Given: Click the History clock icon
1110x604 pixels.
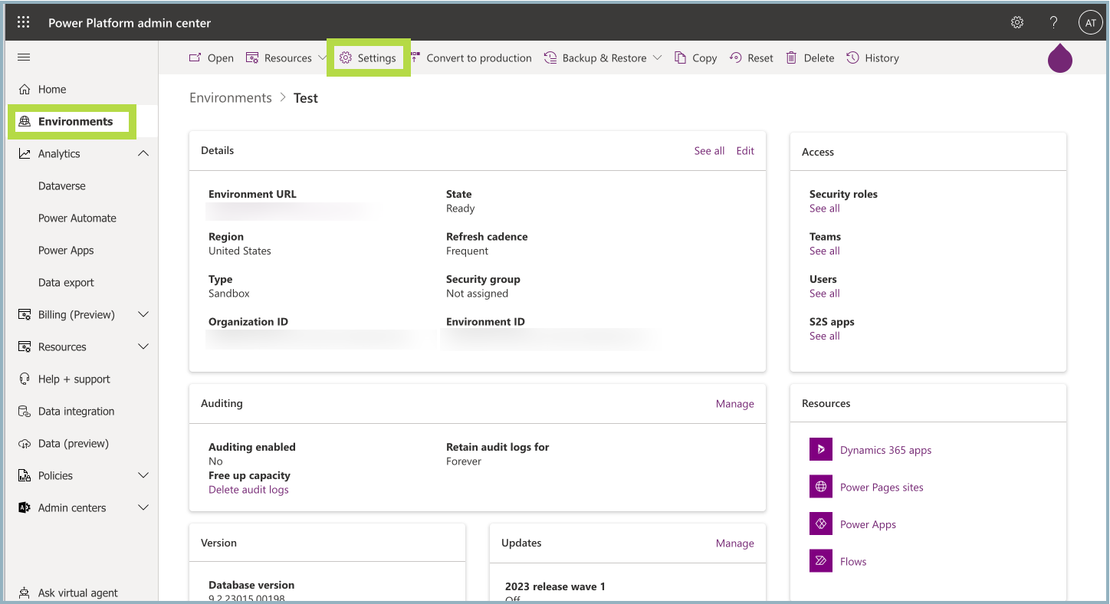Looking at the screenshot, I should [852, 57].
